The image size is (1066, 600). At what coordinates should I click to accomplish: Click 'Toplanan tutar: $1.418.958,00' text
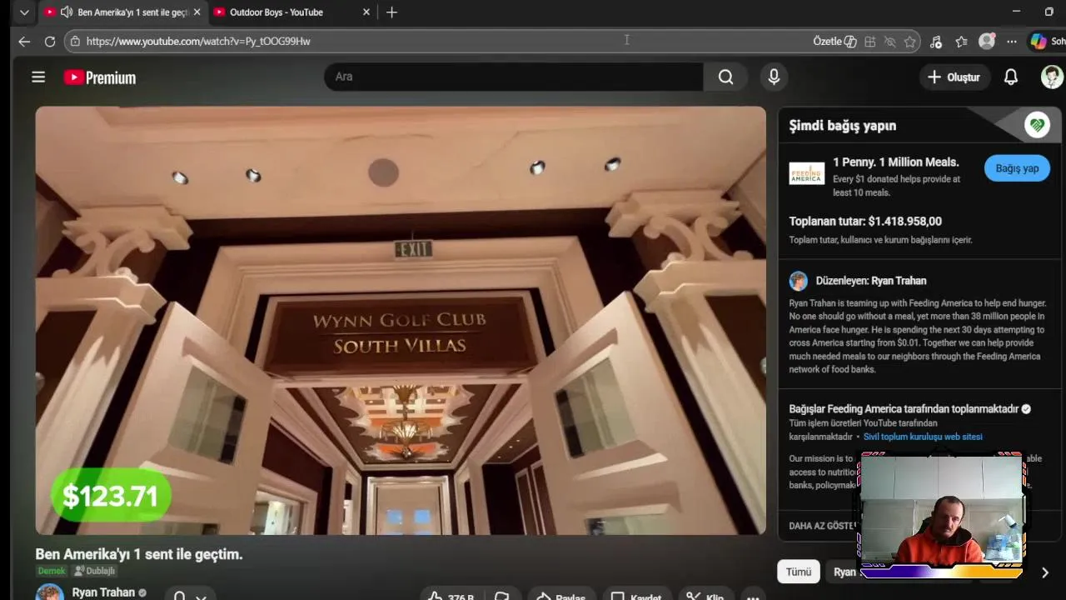[865, 222]
